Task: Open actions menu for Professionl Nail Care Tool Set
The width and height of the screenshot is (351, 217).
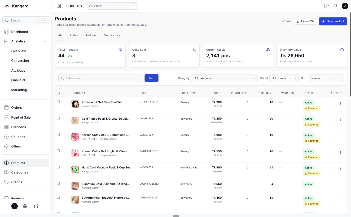Action: coord(341,103)
